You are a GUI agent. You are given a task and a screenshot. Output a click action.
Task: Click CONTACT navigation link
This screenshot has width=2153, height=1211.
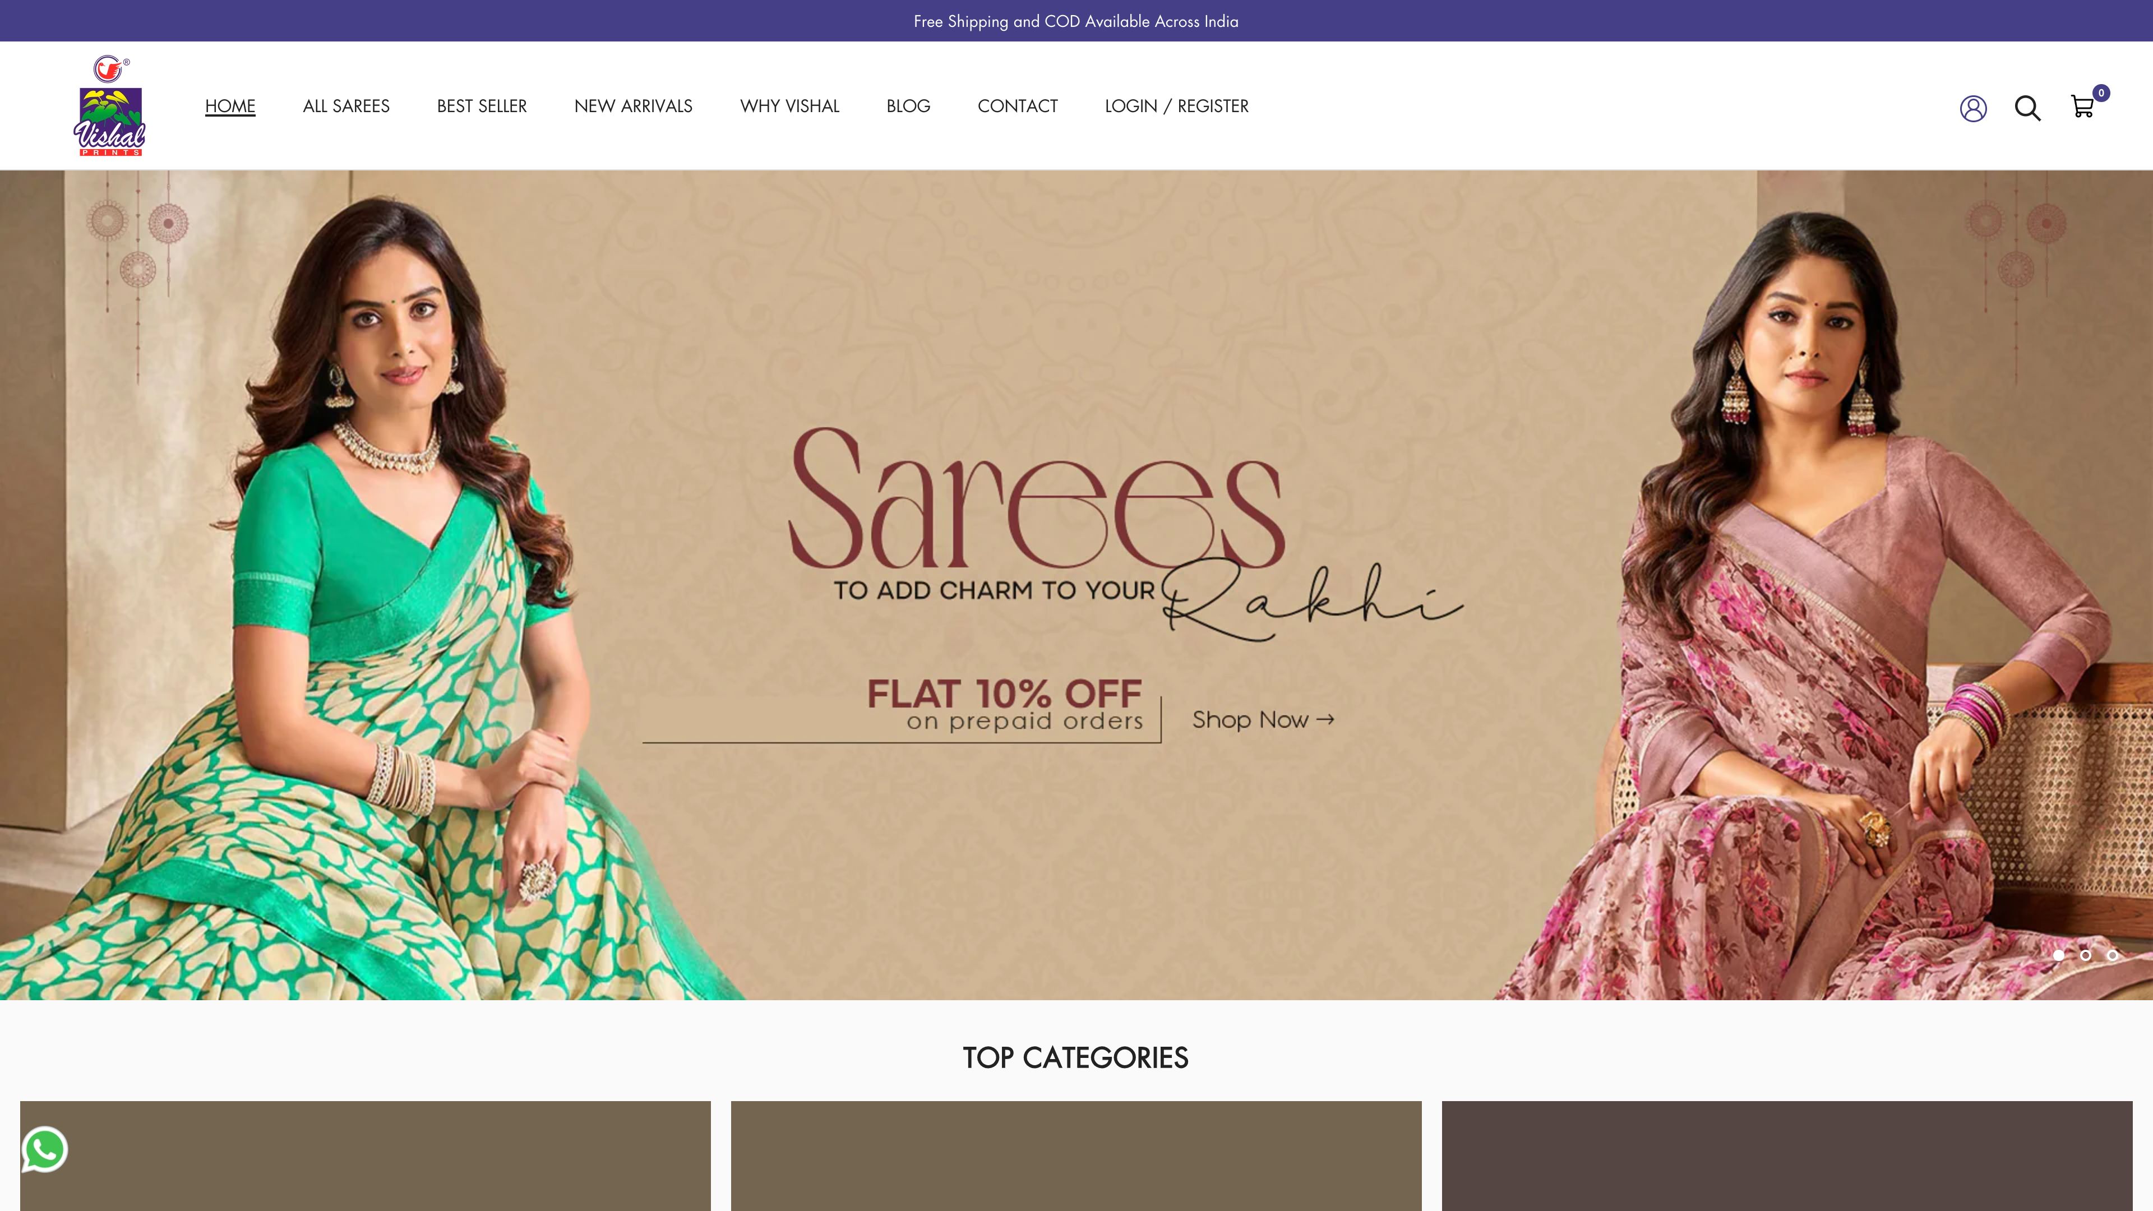click(1018, 105)
